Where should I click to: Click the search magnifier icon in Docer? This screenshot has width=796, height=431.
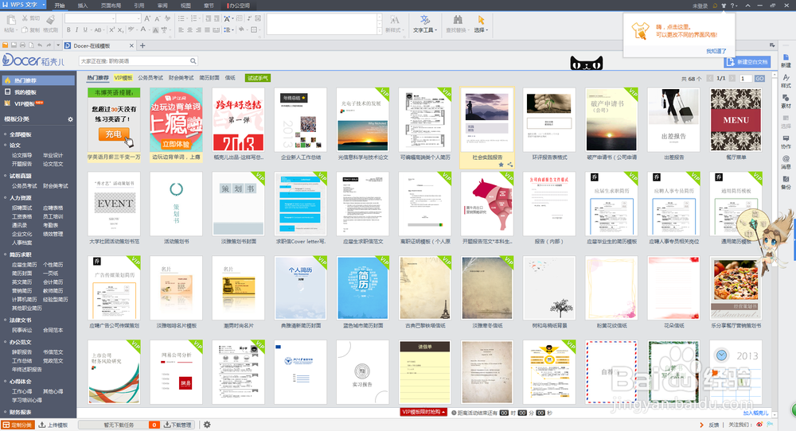click(193, 61)
